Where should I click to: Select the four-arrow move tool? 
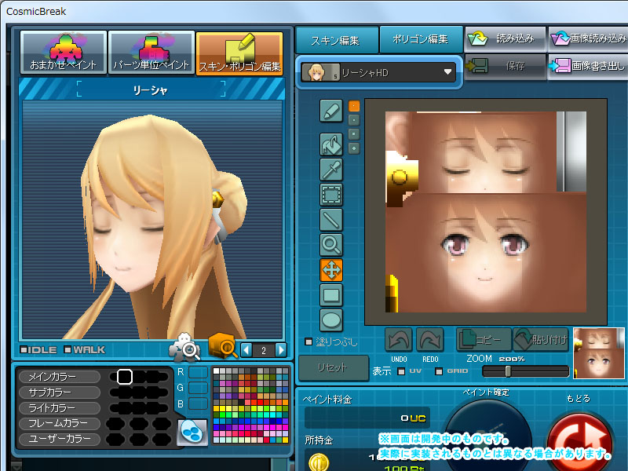[331, 270]
